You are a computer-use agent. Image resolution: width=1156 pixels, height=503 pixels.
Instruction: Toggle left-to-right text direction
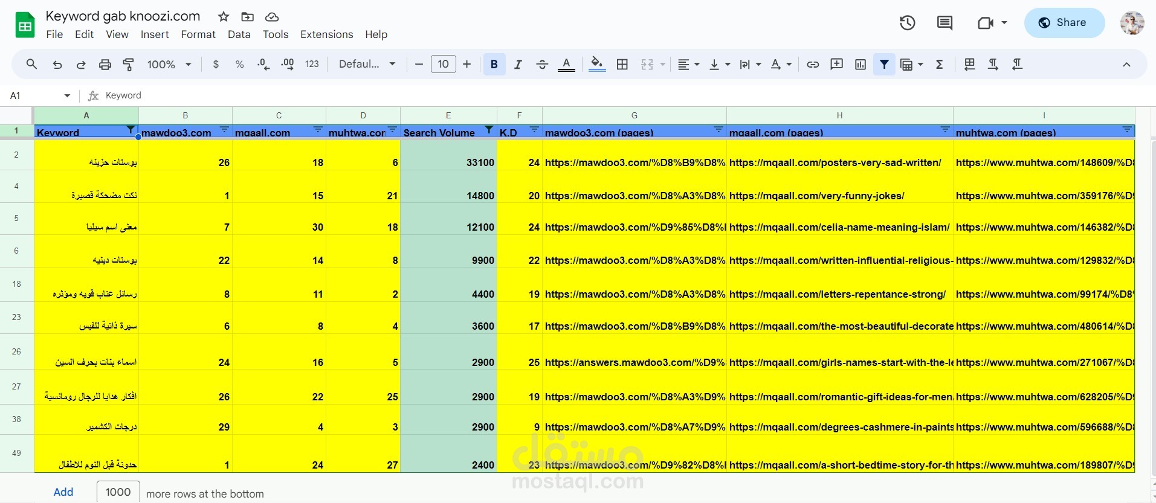[993, 65]
